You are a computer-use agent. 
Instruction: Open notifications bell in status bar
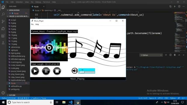(x=183, y=98)
